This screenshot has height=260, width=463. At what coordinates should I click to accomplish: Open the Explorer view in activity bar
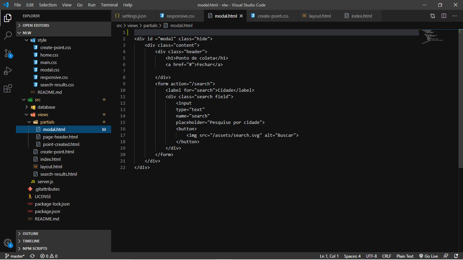[x=8, y=18]
